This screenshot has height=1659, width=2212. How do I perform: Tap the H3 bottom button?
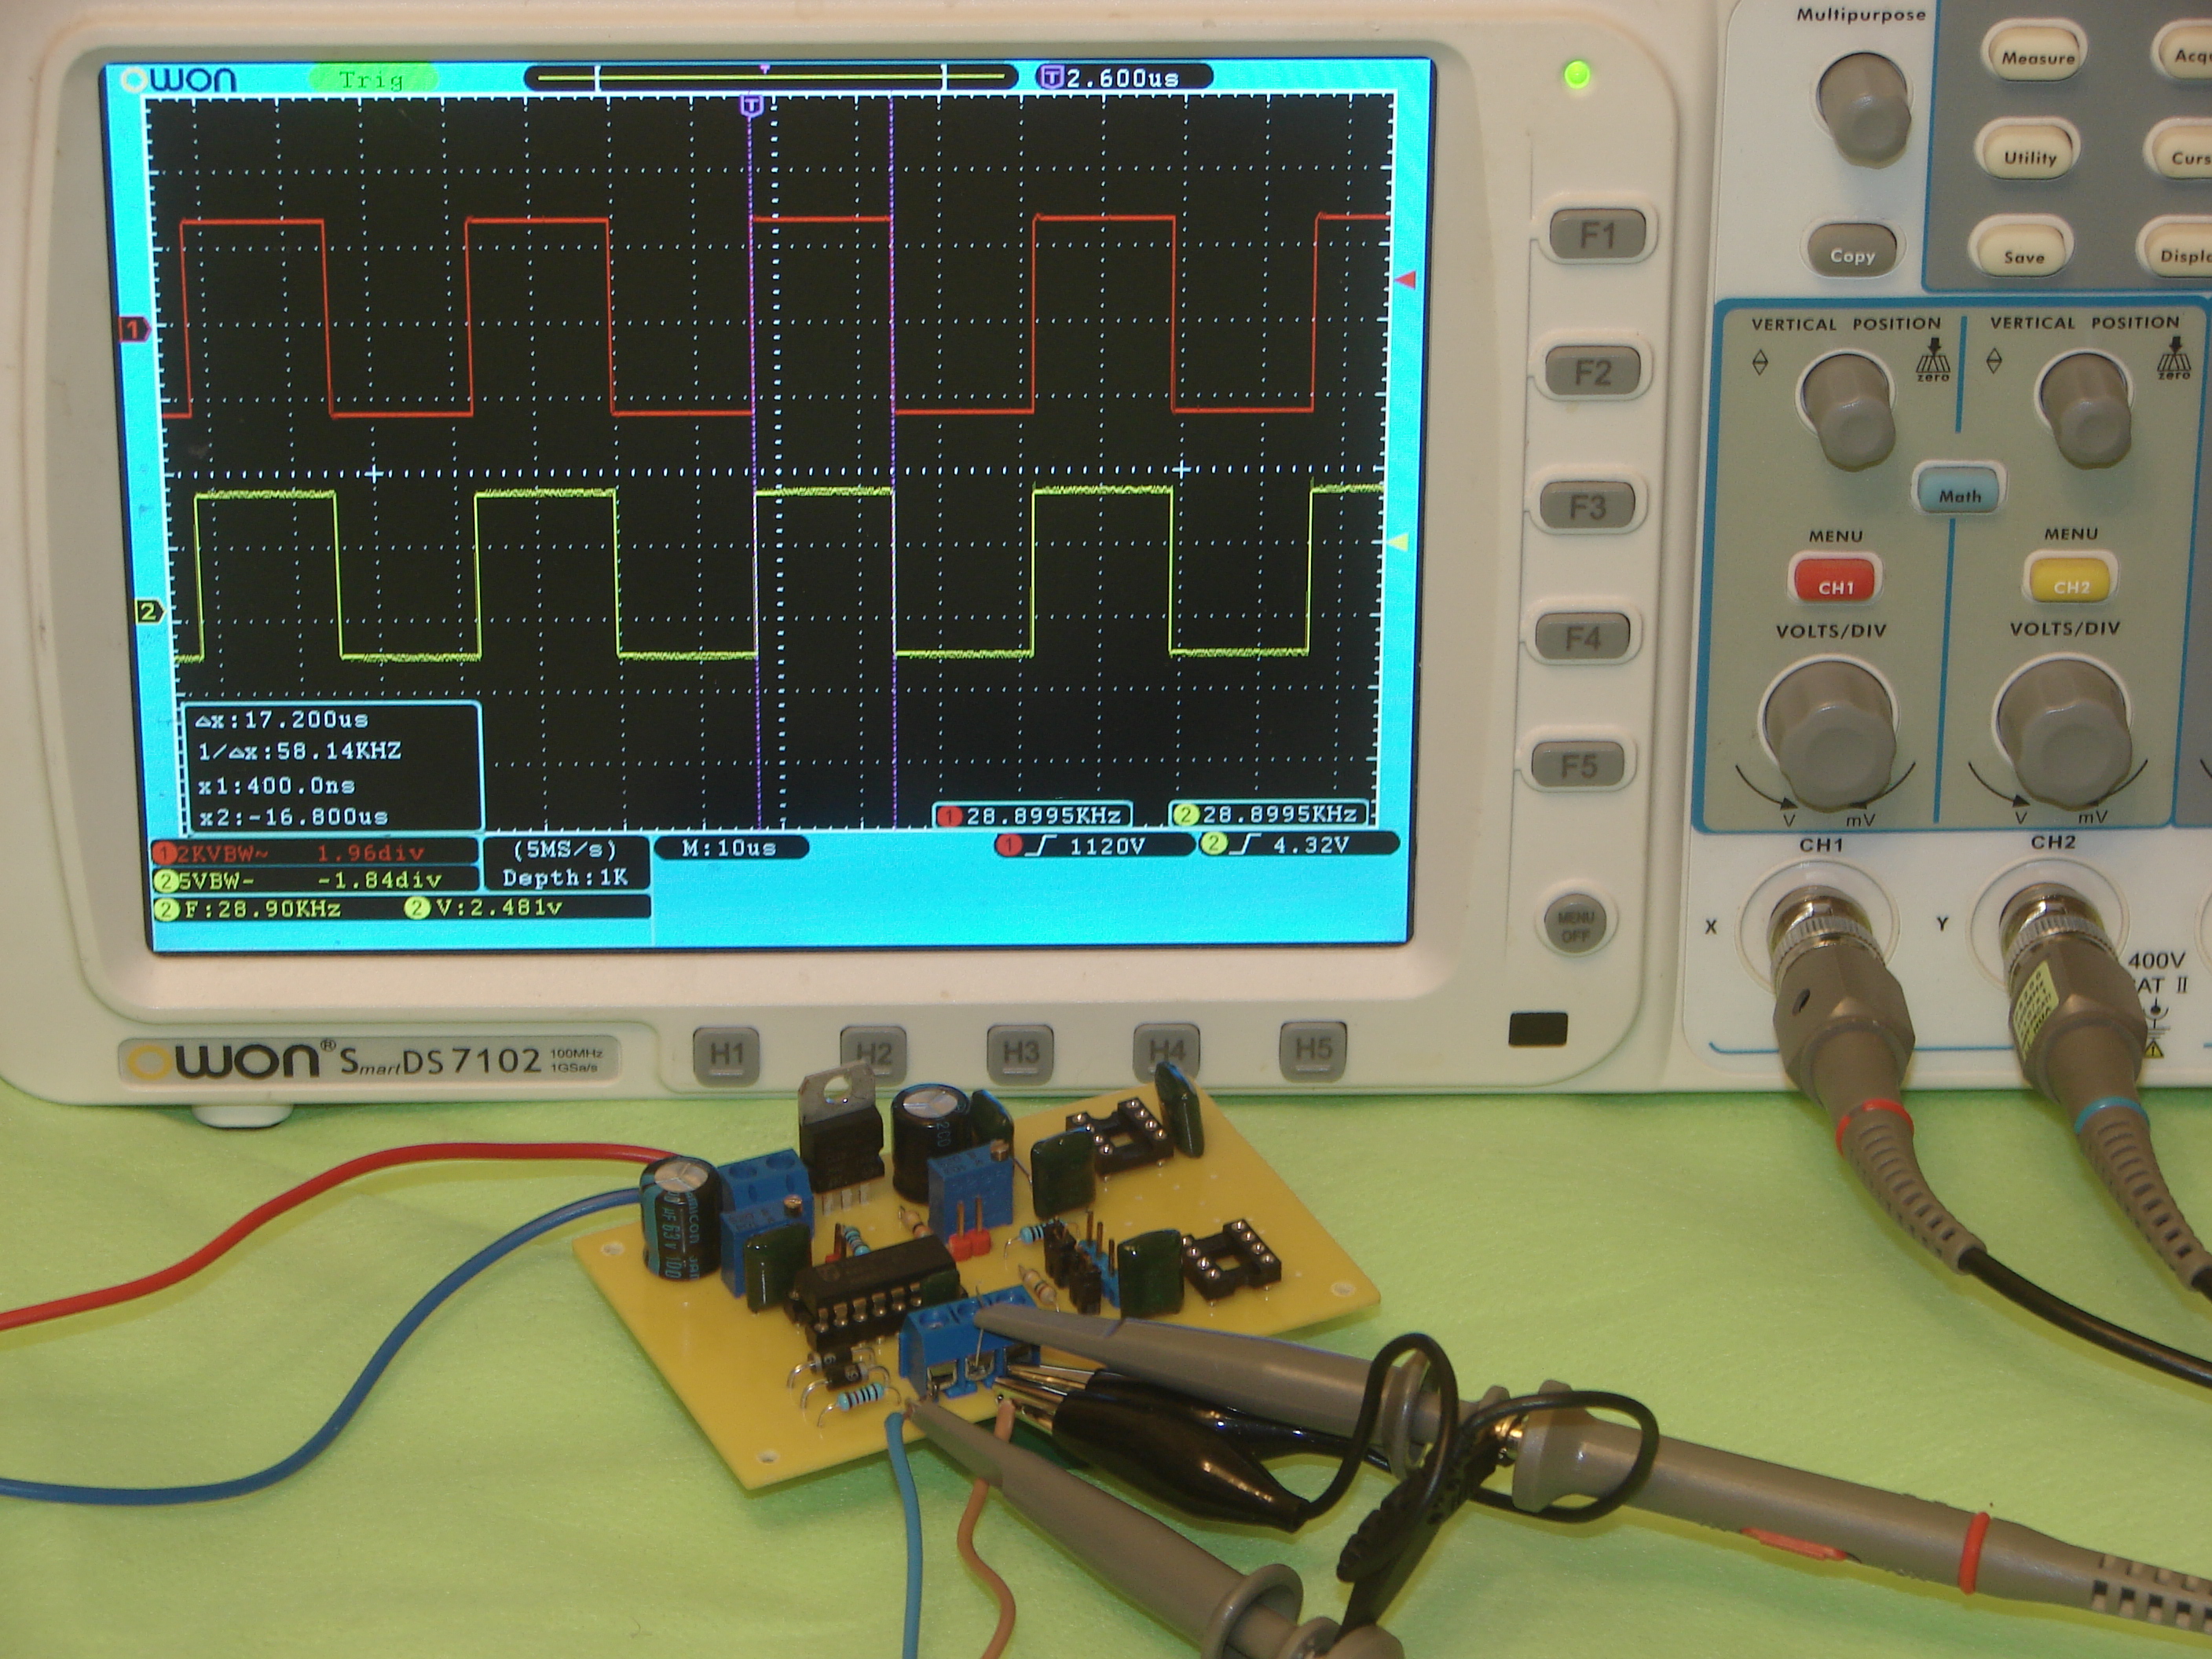[x=1020, y=1051]
